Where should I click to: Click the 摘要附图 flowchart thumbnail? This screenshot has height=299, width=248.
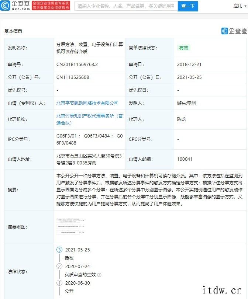[x=70, y=226]
